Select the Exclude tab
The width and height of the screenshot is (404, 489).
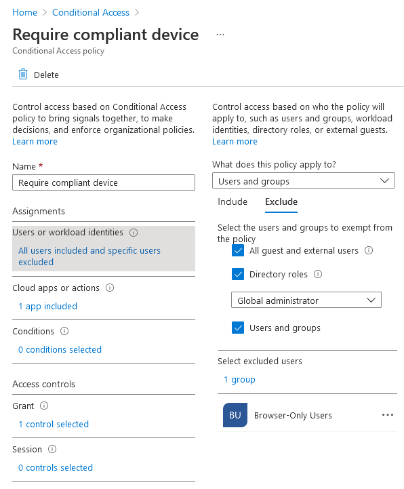281,202
